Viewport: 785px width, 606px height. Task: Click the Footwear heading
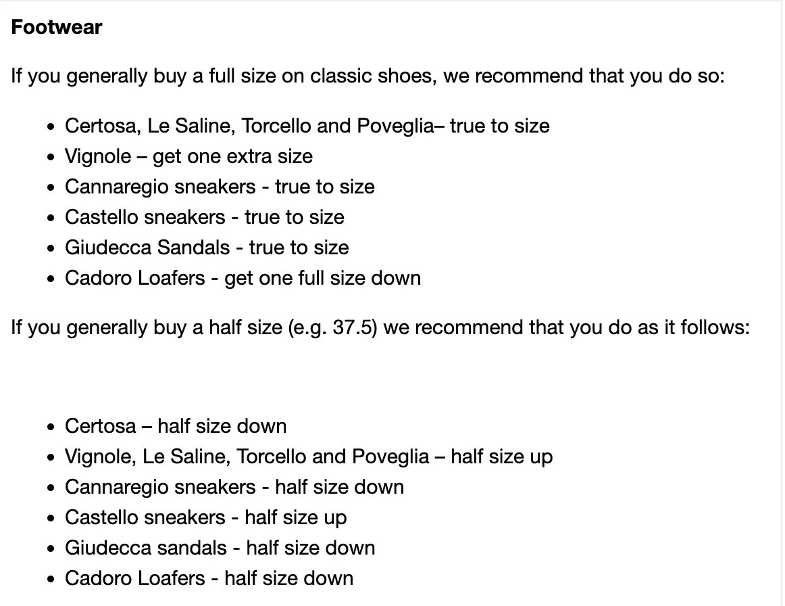[x=57, y=27]
